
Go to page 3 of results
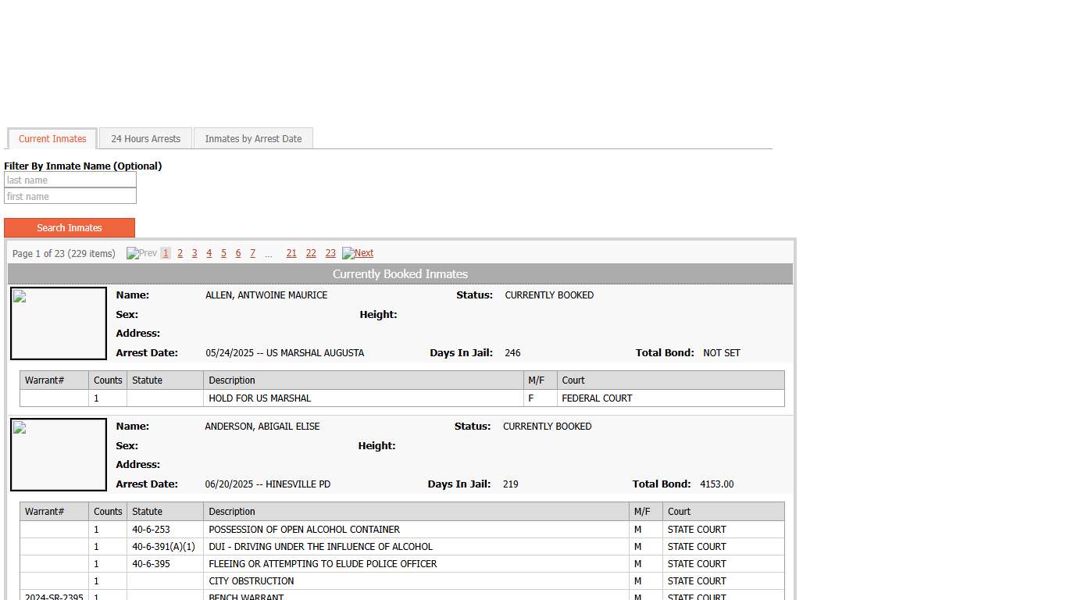coord(194,253)
